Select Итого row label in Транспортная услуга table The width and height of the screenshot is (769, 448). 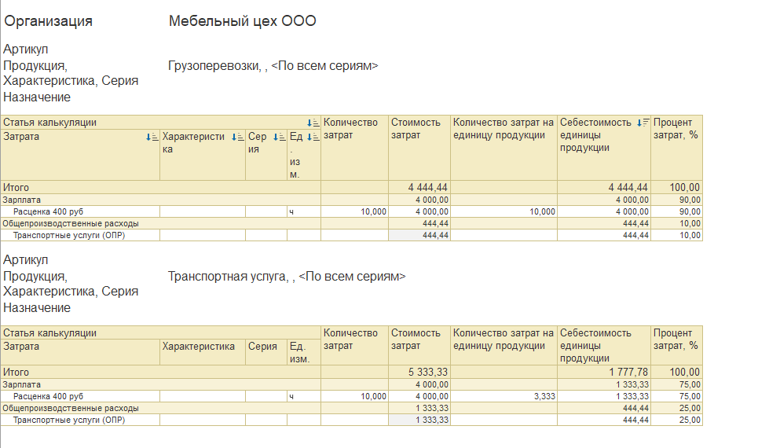(16, 372)
